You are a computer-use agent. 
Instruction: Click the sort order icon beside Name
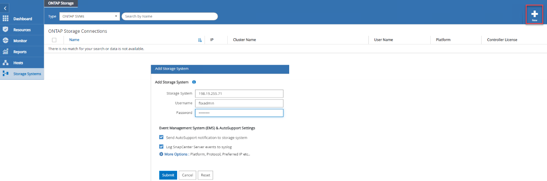pos(200,40)
